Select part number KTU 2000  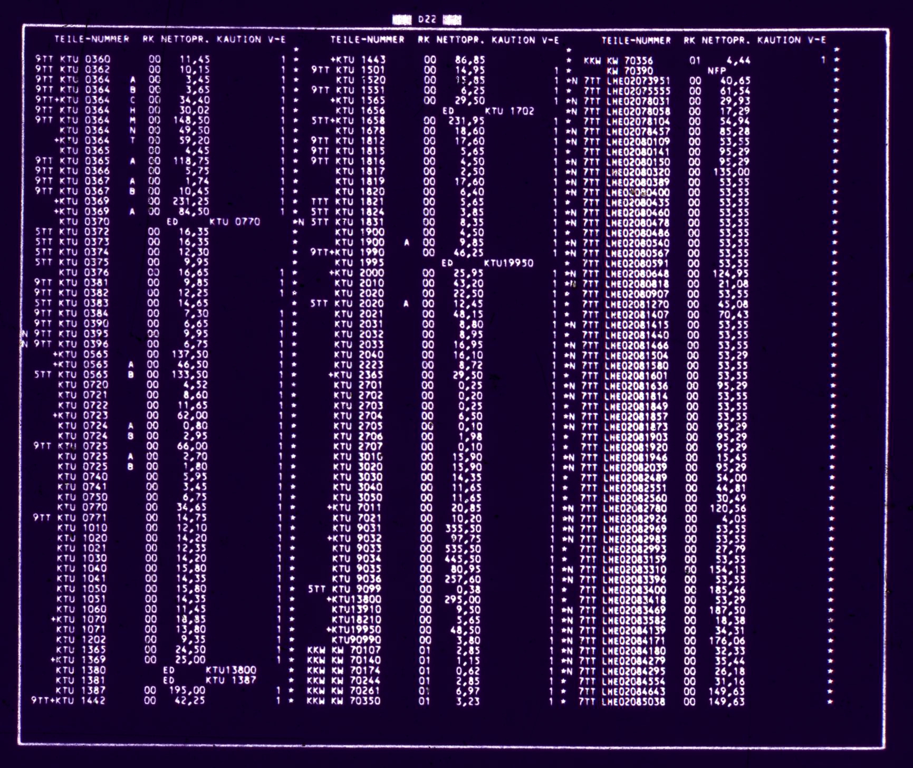(x=360, y=273)
